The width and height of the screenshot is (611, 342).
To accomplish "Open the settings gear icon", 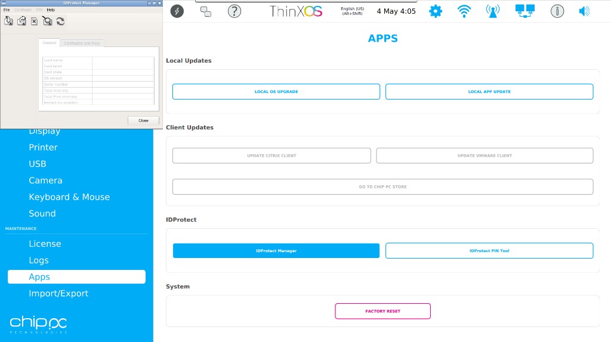I will click(435, 11).
